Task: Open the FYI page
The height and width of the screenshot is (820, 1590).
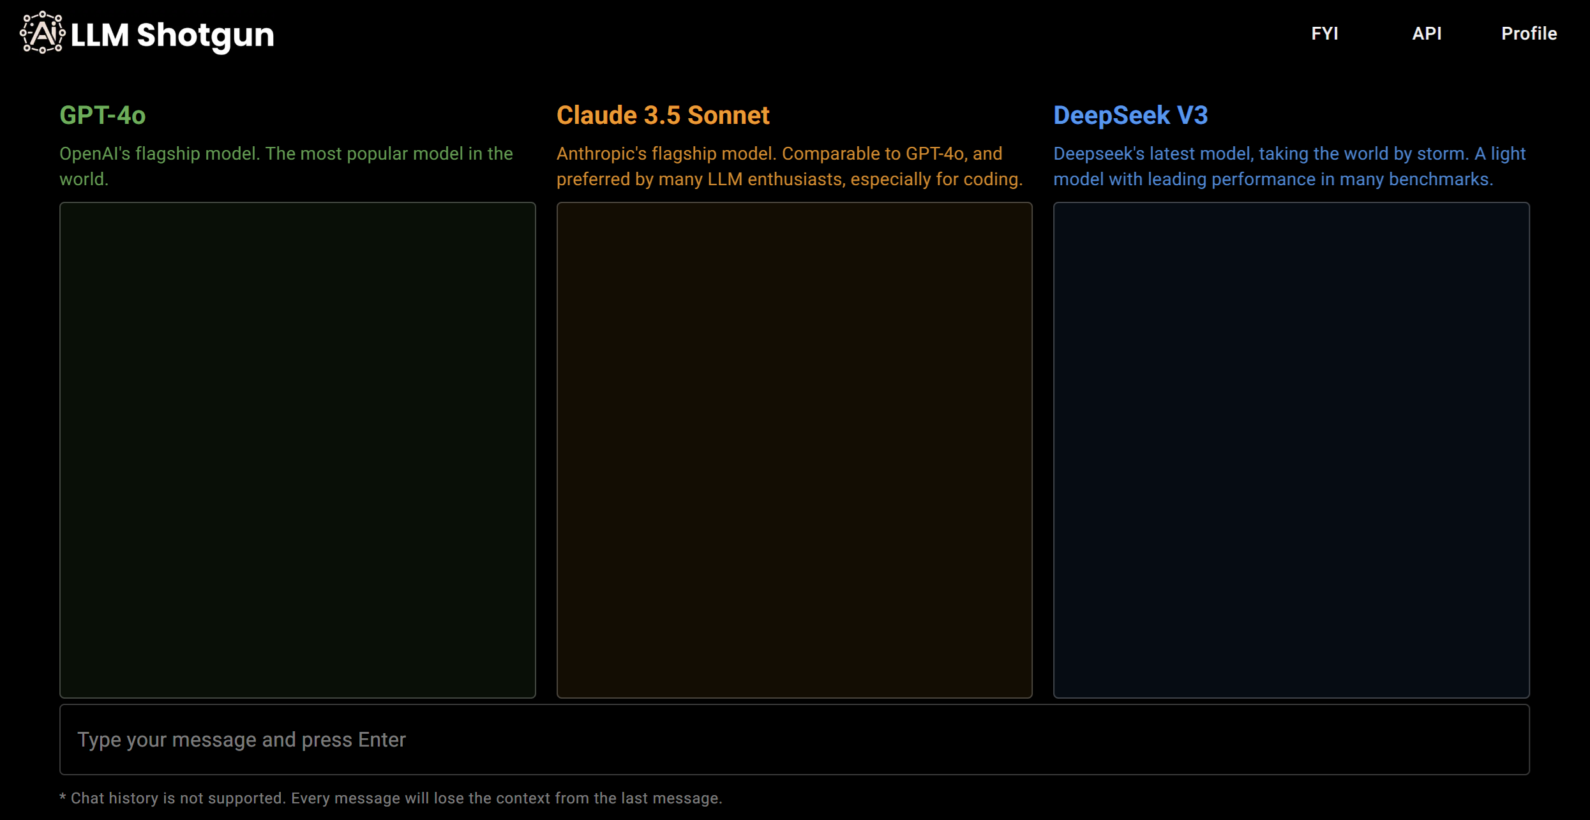Action: click(x=1324, y=33)
